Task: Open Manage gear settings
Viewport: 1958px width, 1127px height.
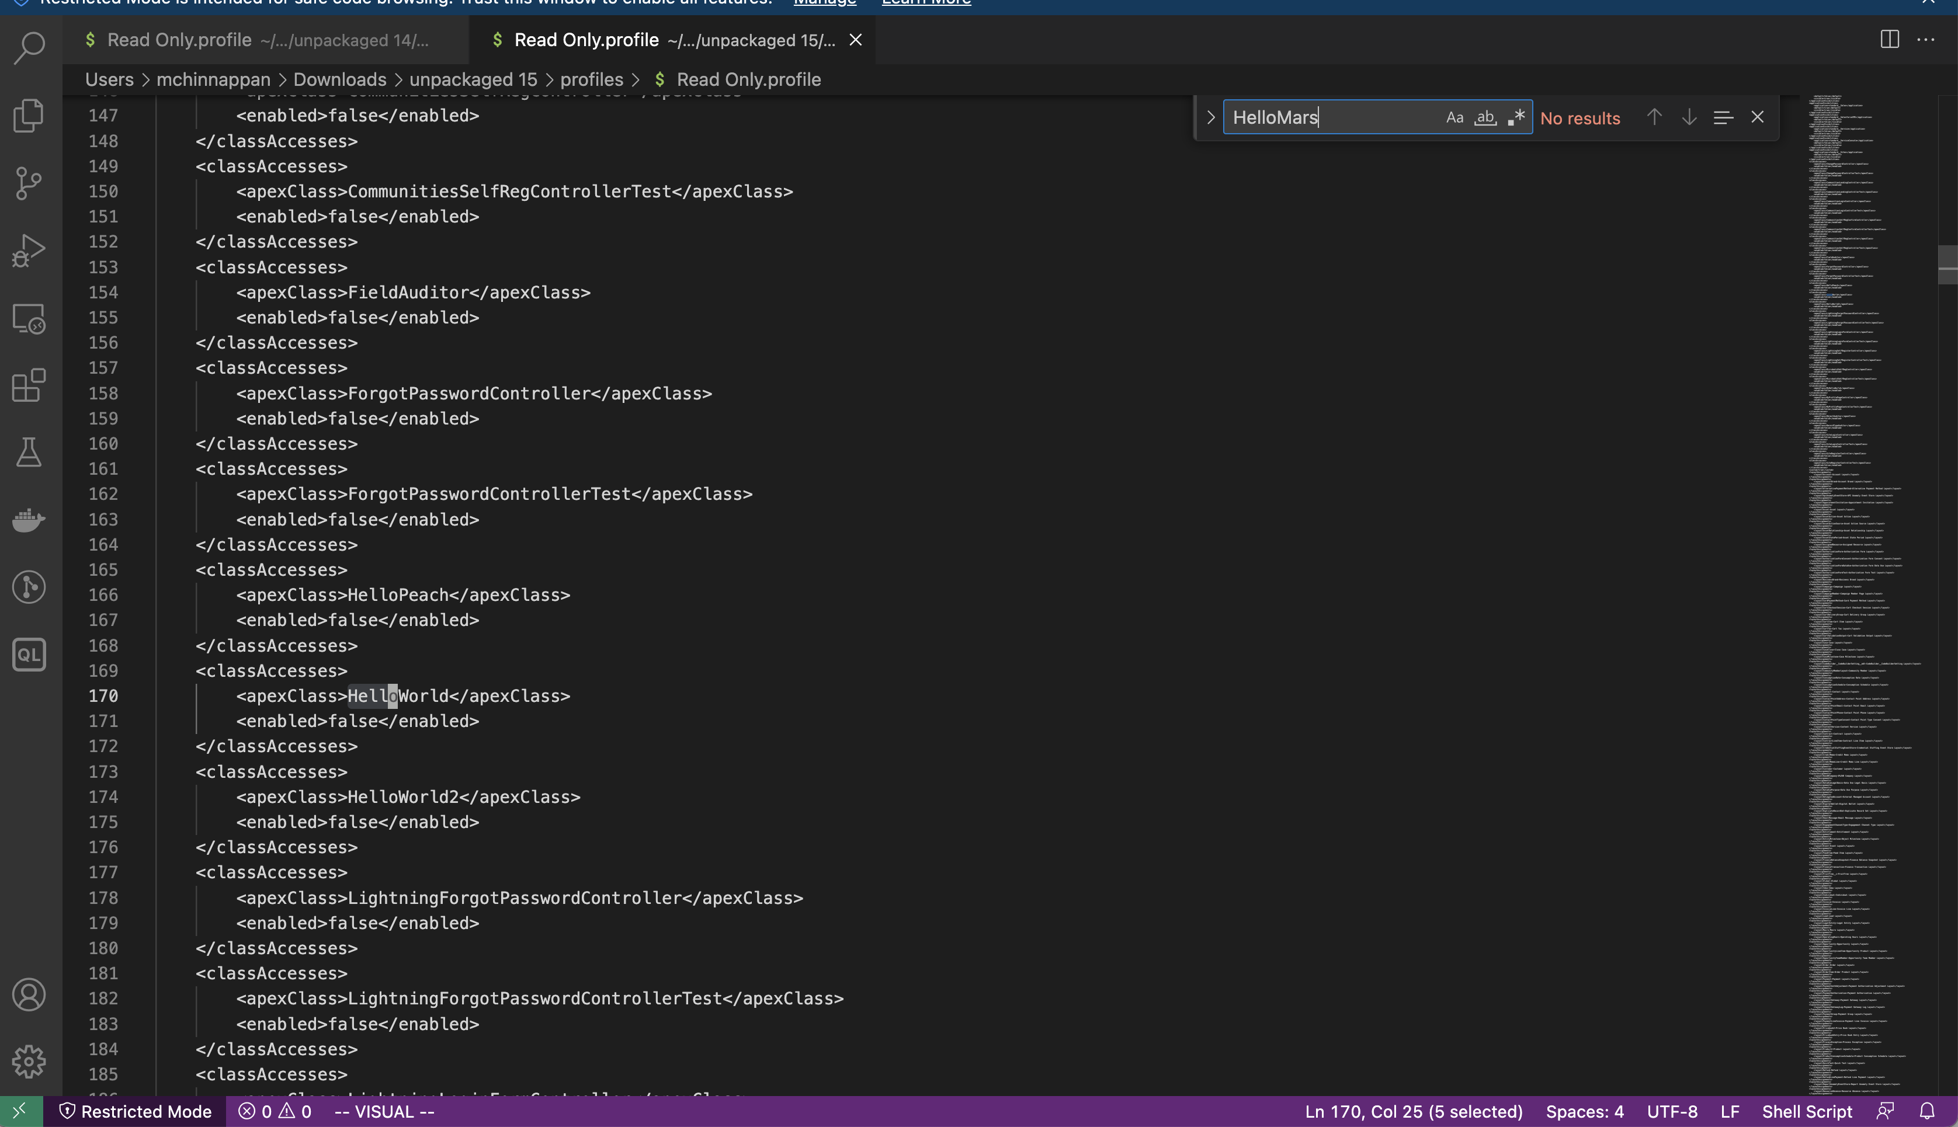Action: click(x=29, y=1061)
